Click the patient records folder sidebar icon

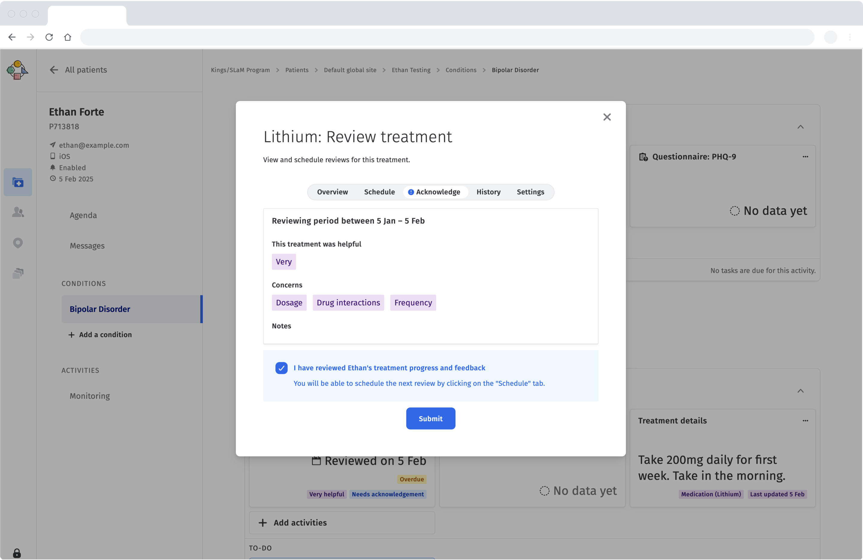18,182
